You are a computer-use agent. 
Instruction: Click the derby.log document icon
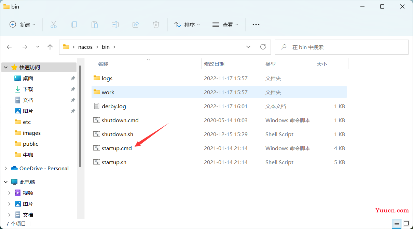coord(96,106)
